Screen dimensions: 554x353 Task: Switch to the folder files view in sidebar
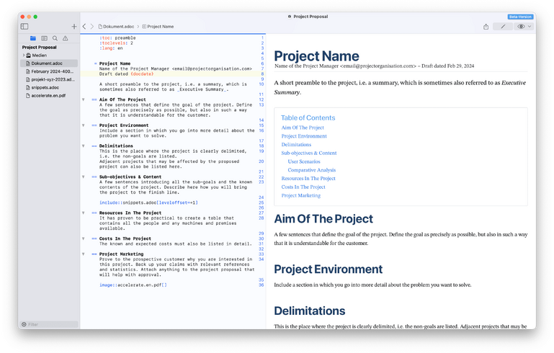(33, 38)
